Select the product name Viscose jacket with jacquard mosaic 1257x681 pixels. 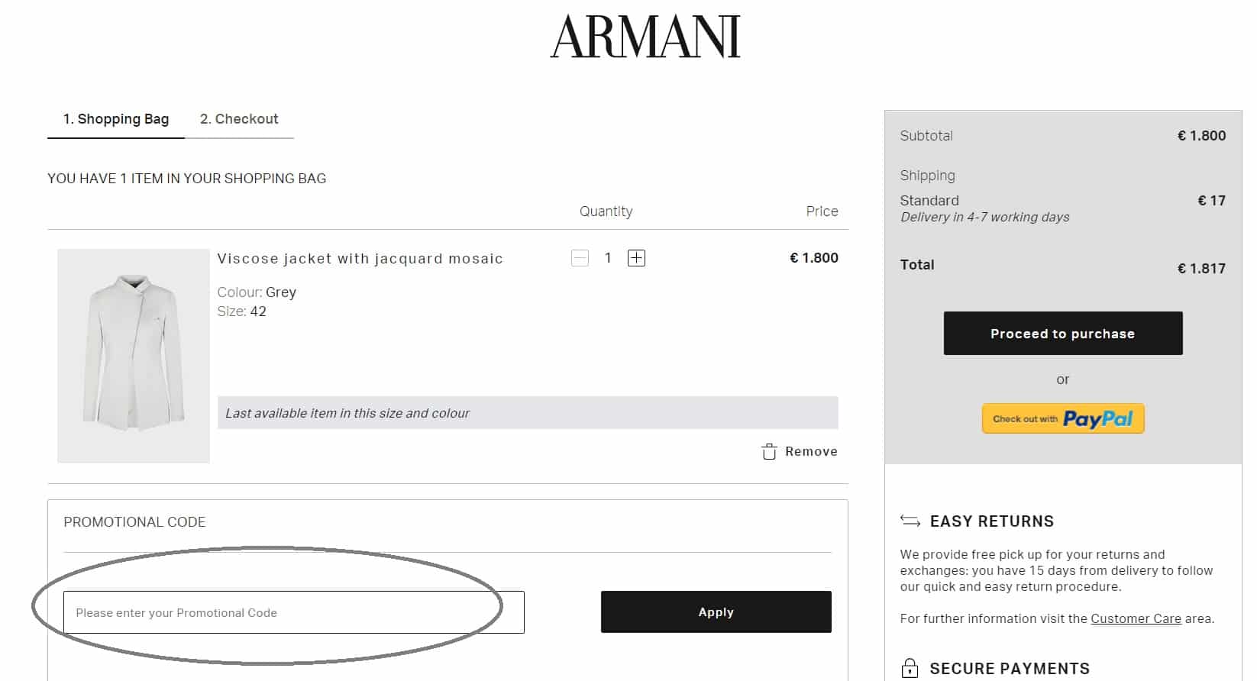359,258
